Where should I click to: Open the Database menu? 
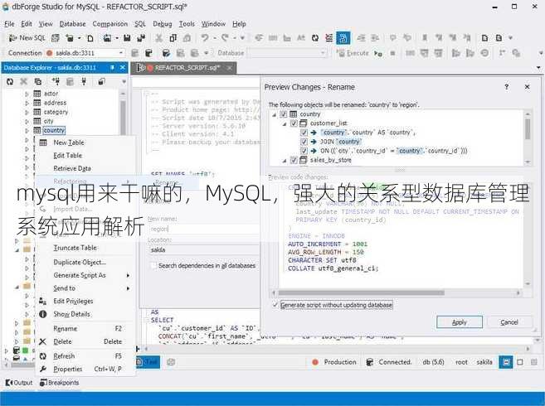coord(72,24)
